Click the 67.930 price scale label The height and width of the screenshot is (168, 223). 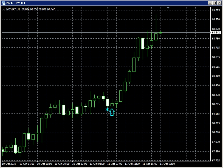(216, 142)
